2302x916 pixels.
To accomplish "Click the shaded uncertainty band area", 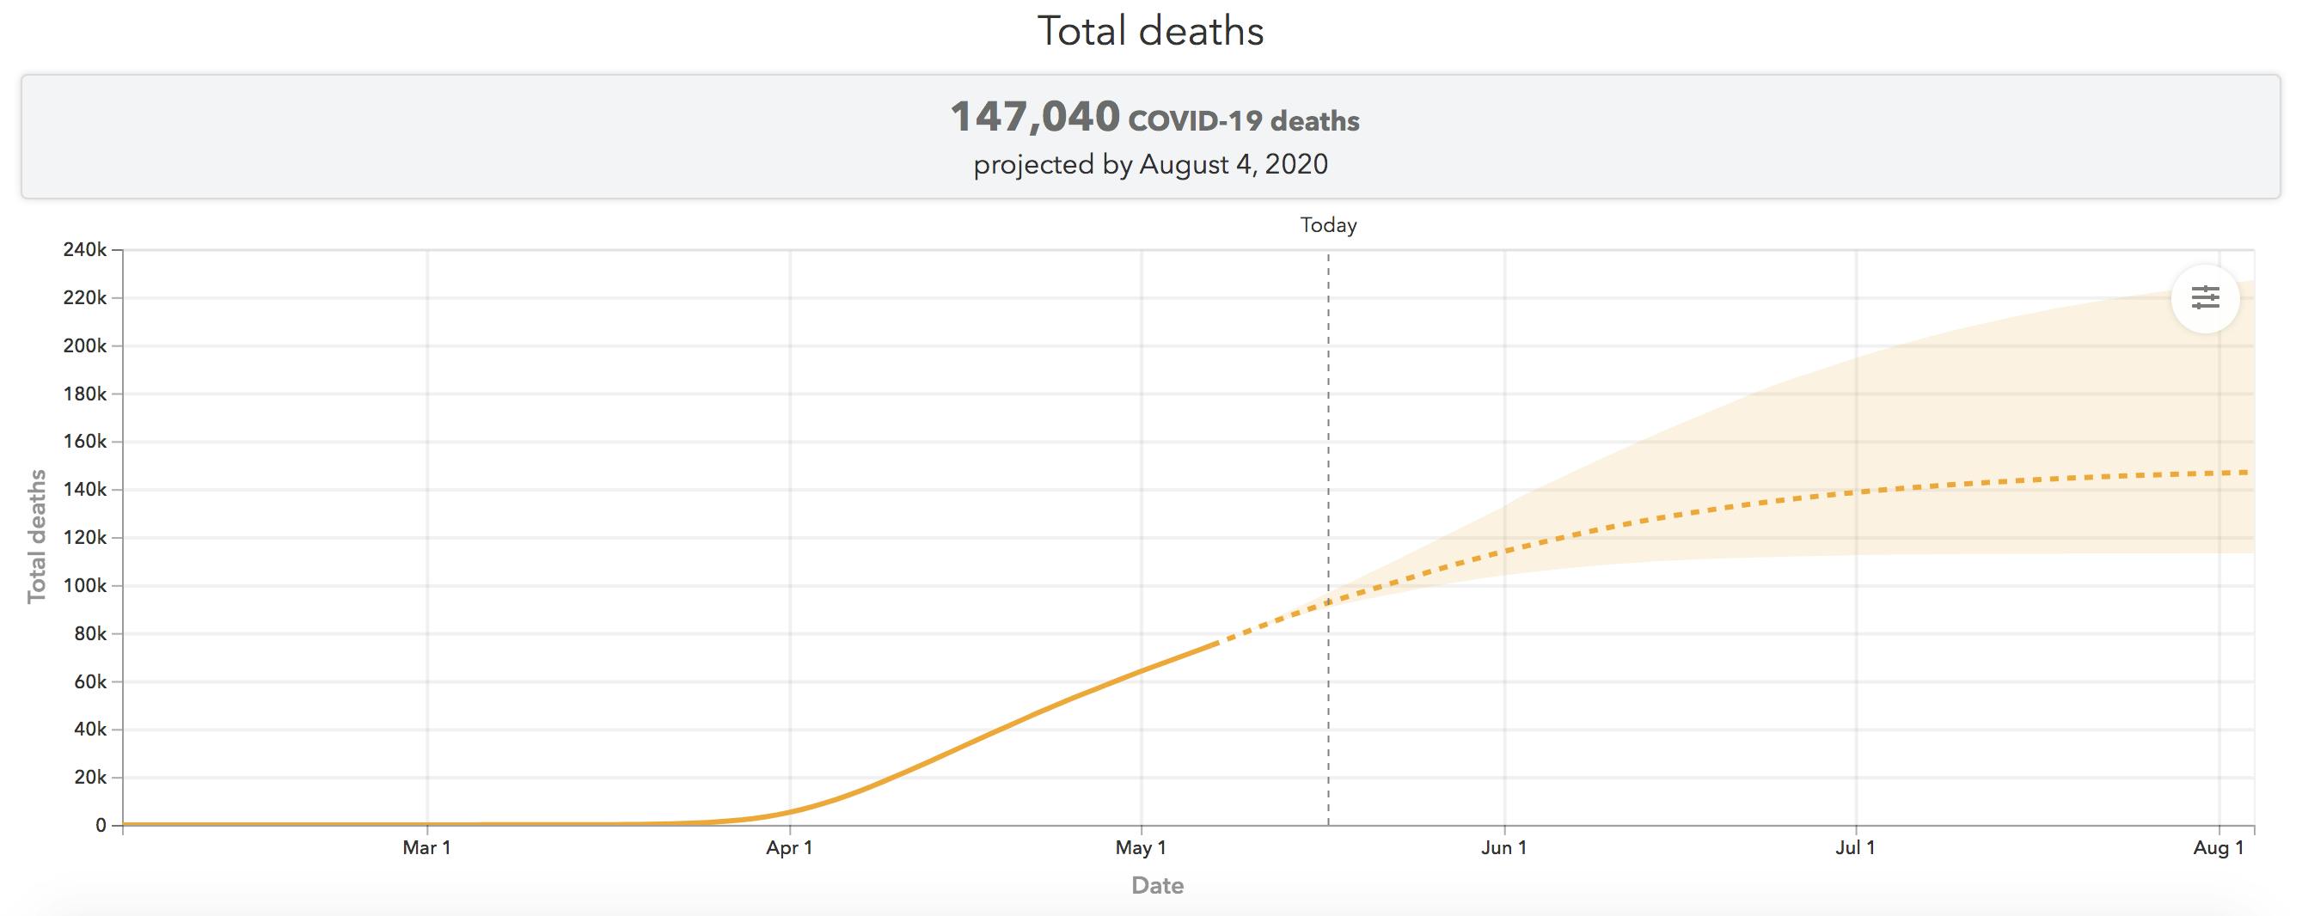I will 1966,402.
